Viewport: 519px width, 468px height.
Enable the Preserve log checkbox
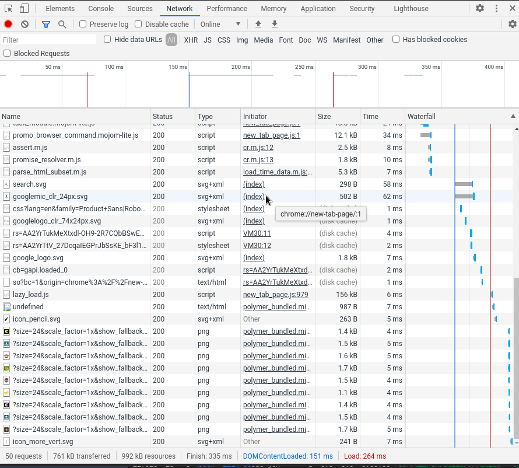click(x=83, y=24)
